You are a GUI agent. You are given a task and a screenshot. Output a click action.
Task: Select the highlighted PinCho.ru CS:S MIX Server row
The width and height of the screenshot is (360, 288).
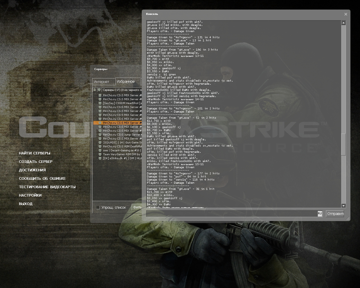pos(118,123)
